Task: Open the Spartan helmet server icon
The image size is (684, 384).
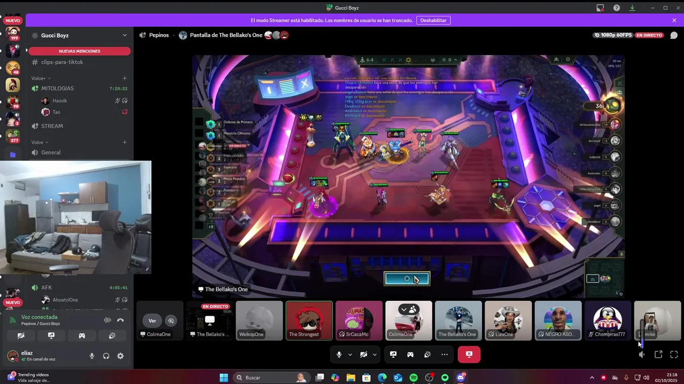Action: 13,84
